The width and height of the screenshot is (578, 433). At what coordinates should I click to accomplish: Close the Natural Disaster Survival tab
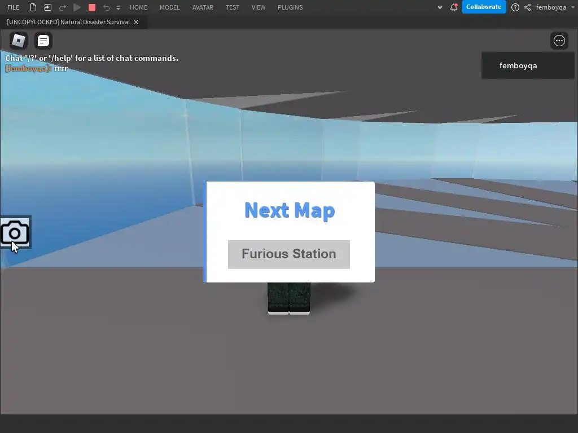coord(136,22)
